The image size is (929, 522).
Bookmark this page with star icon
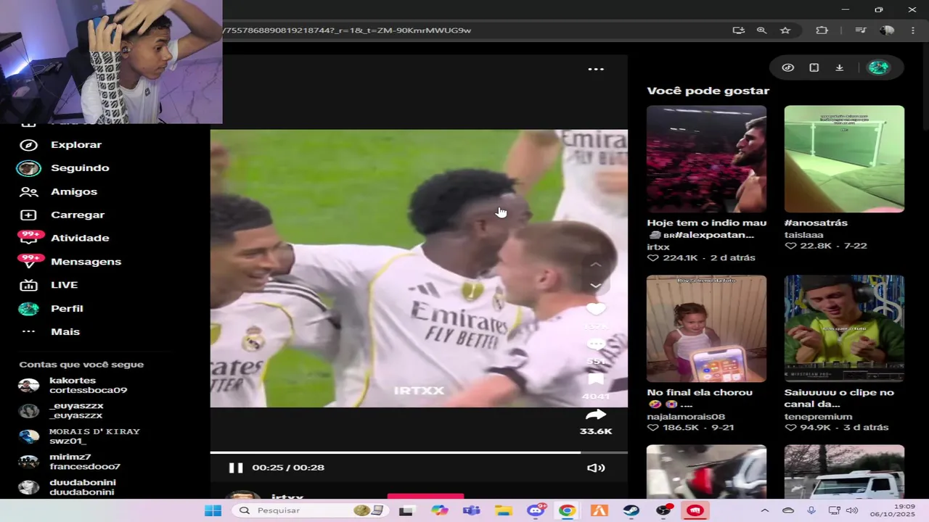click(x=785, y=30)
